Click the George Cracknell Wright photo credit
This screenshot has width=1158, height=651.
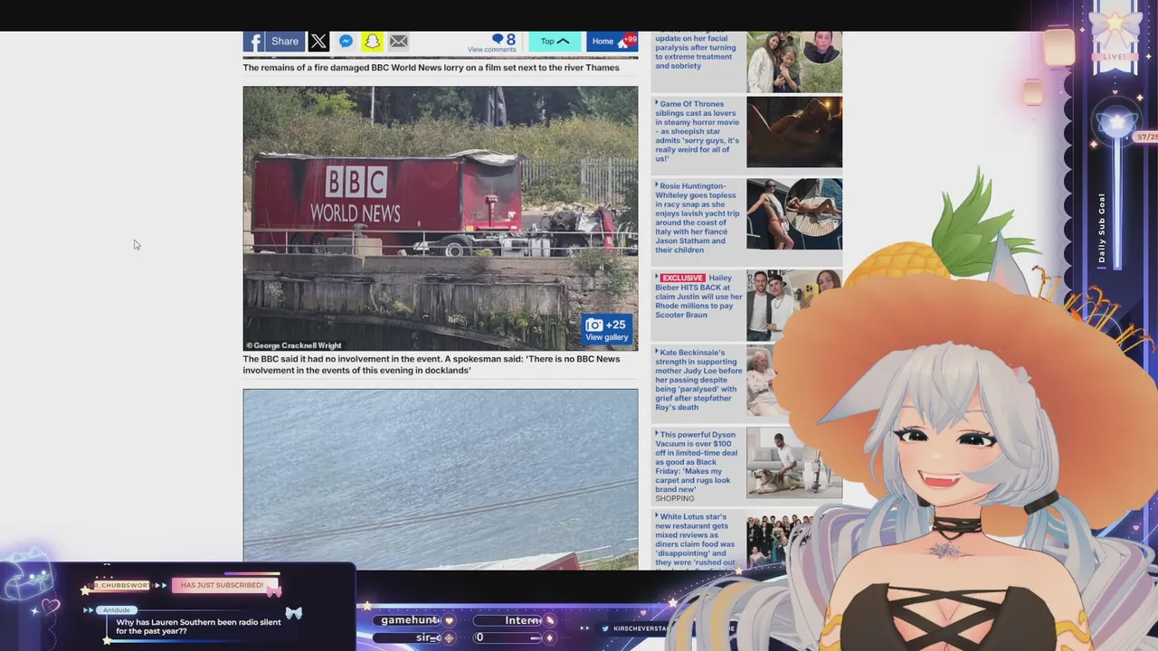pyautogui.click(x=293, y=345)
